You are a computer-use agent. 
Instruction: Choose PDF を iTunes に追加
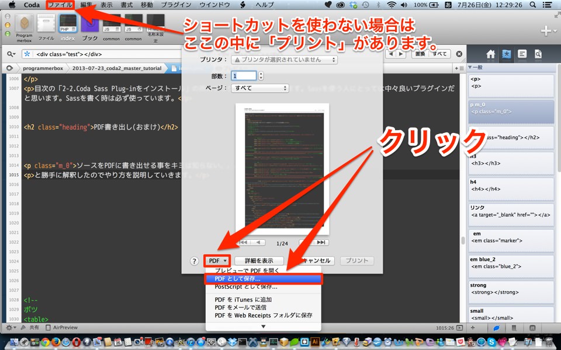pyautogui.click(x=264, y=300)
